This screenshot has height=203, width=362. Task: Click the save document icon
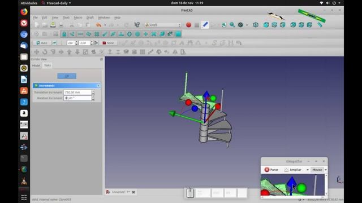point(53,25)
